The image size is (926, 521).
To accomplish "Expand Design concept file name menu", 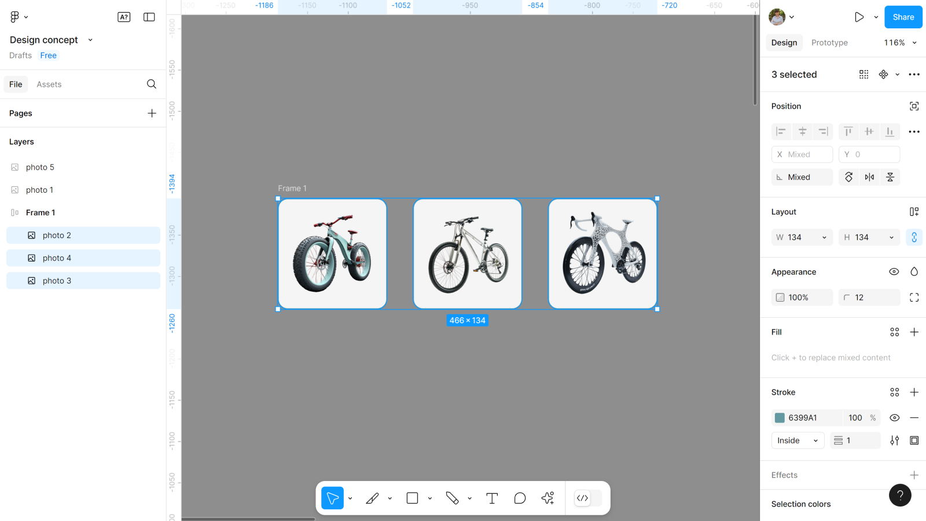I will tap(90, 40).
